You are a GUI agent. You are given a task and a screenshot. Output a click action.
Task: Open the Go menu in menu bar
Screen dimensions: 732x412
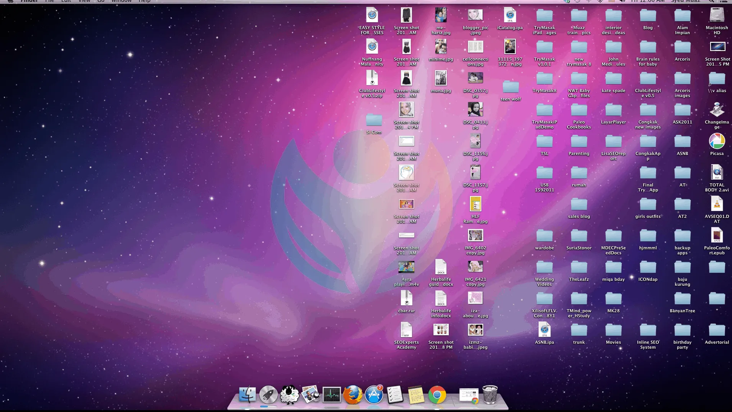pos(101,1)
